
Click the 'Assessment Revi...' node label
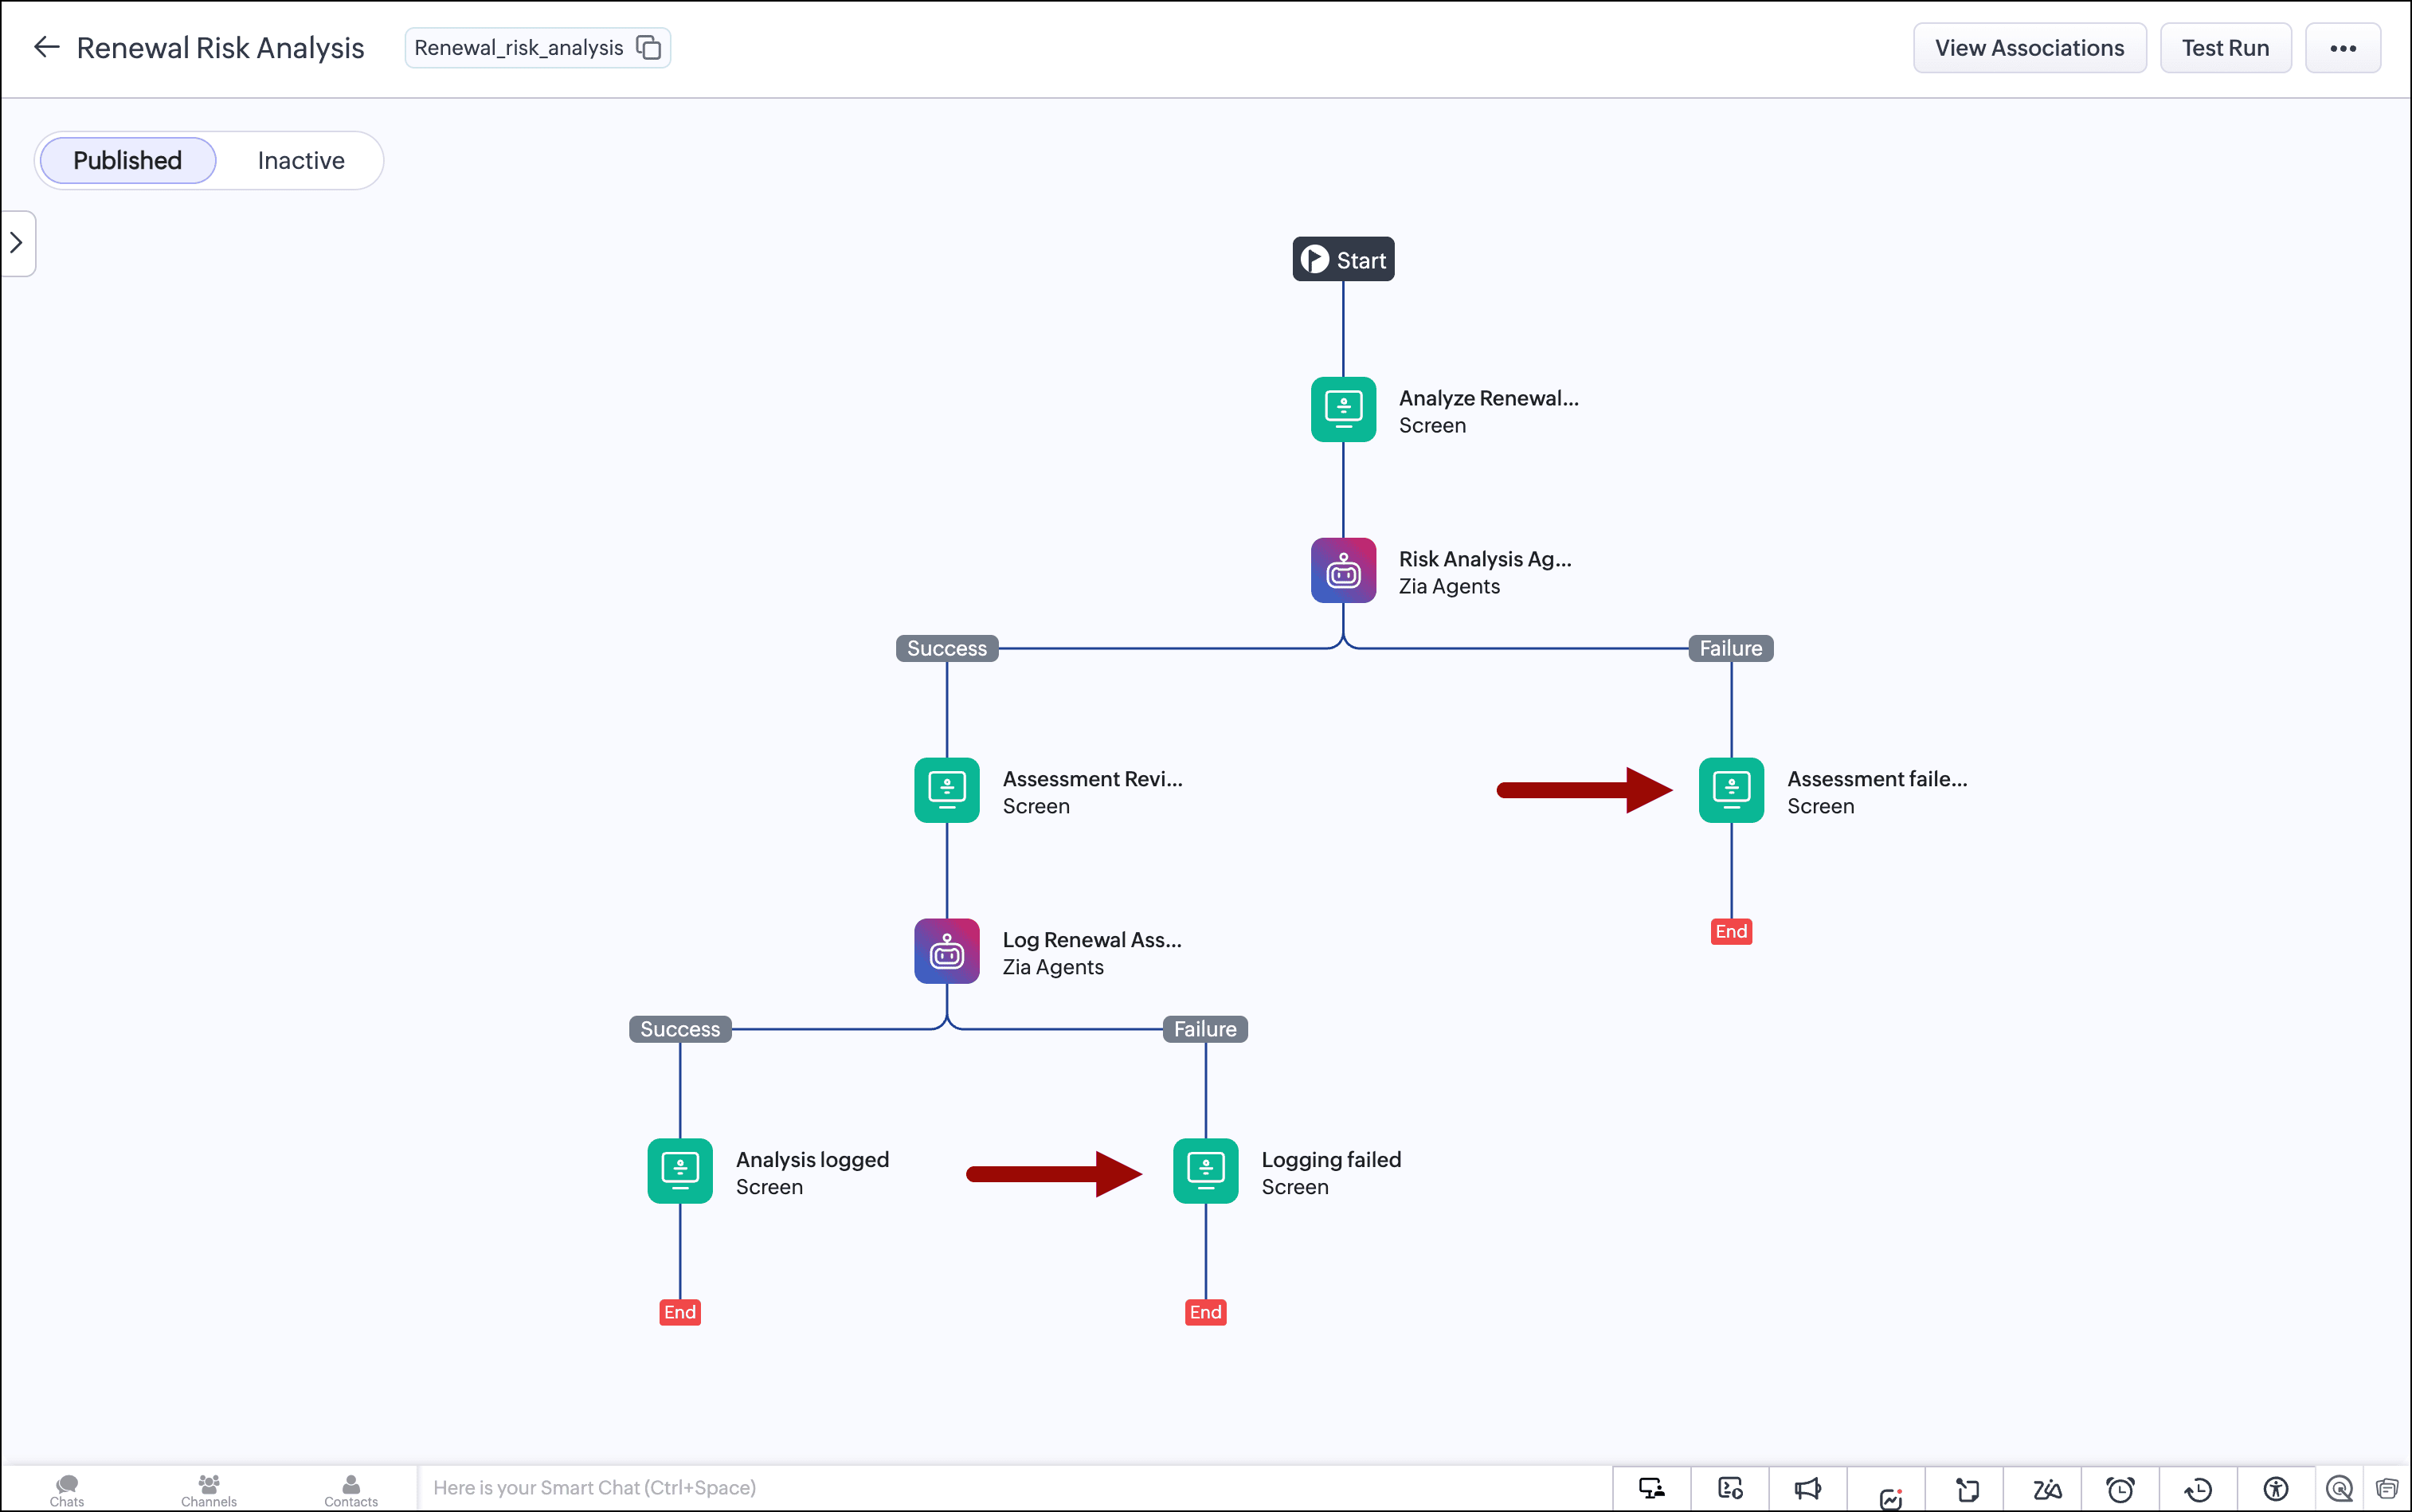click(1092, 779)
